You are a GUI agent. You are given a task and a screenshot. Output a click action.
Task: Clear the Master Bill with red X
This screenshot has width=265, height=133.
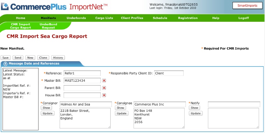(x=104, y=81)
